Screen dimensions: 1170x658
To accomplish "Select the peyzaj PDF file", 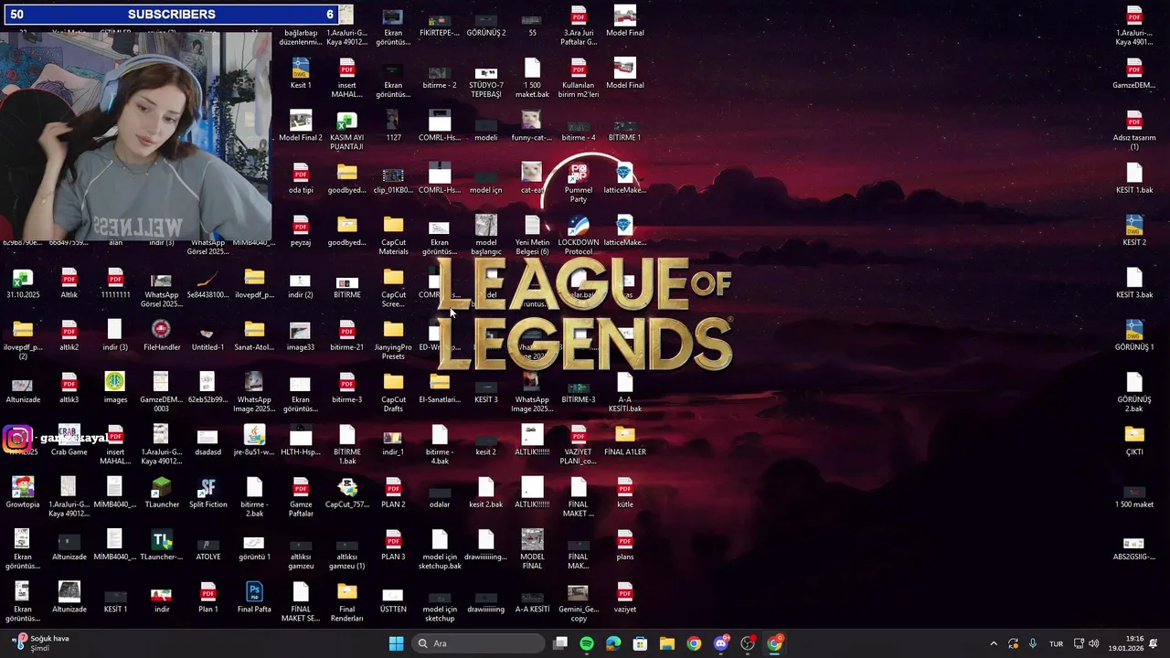I will click(300, 231).
